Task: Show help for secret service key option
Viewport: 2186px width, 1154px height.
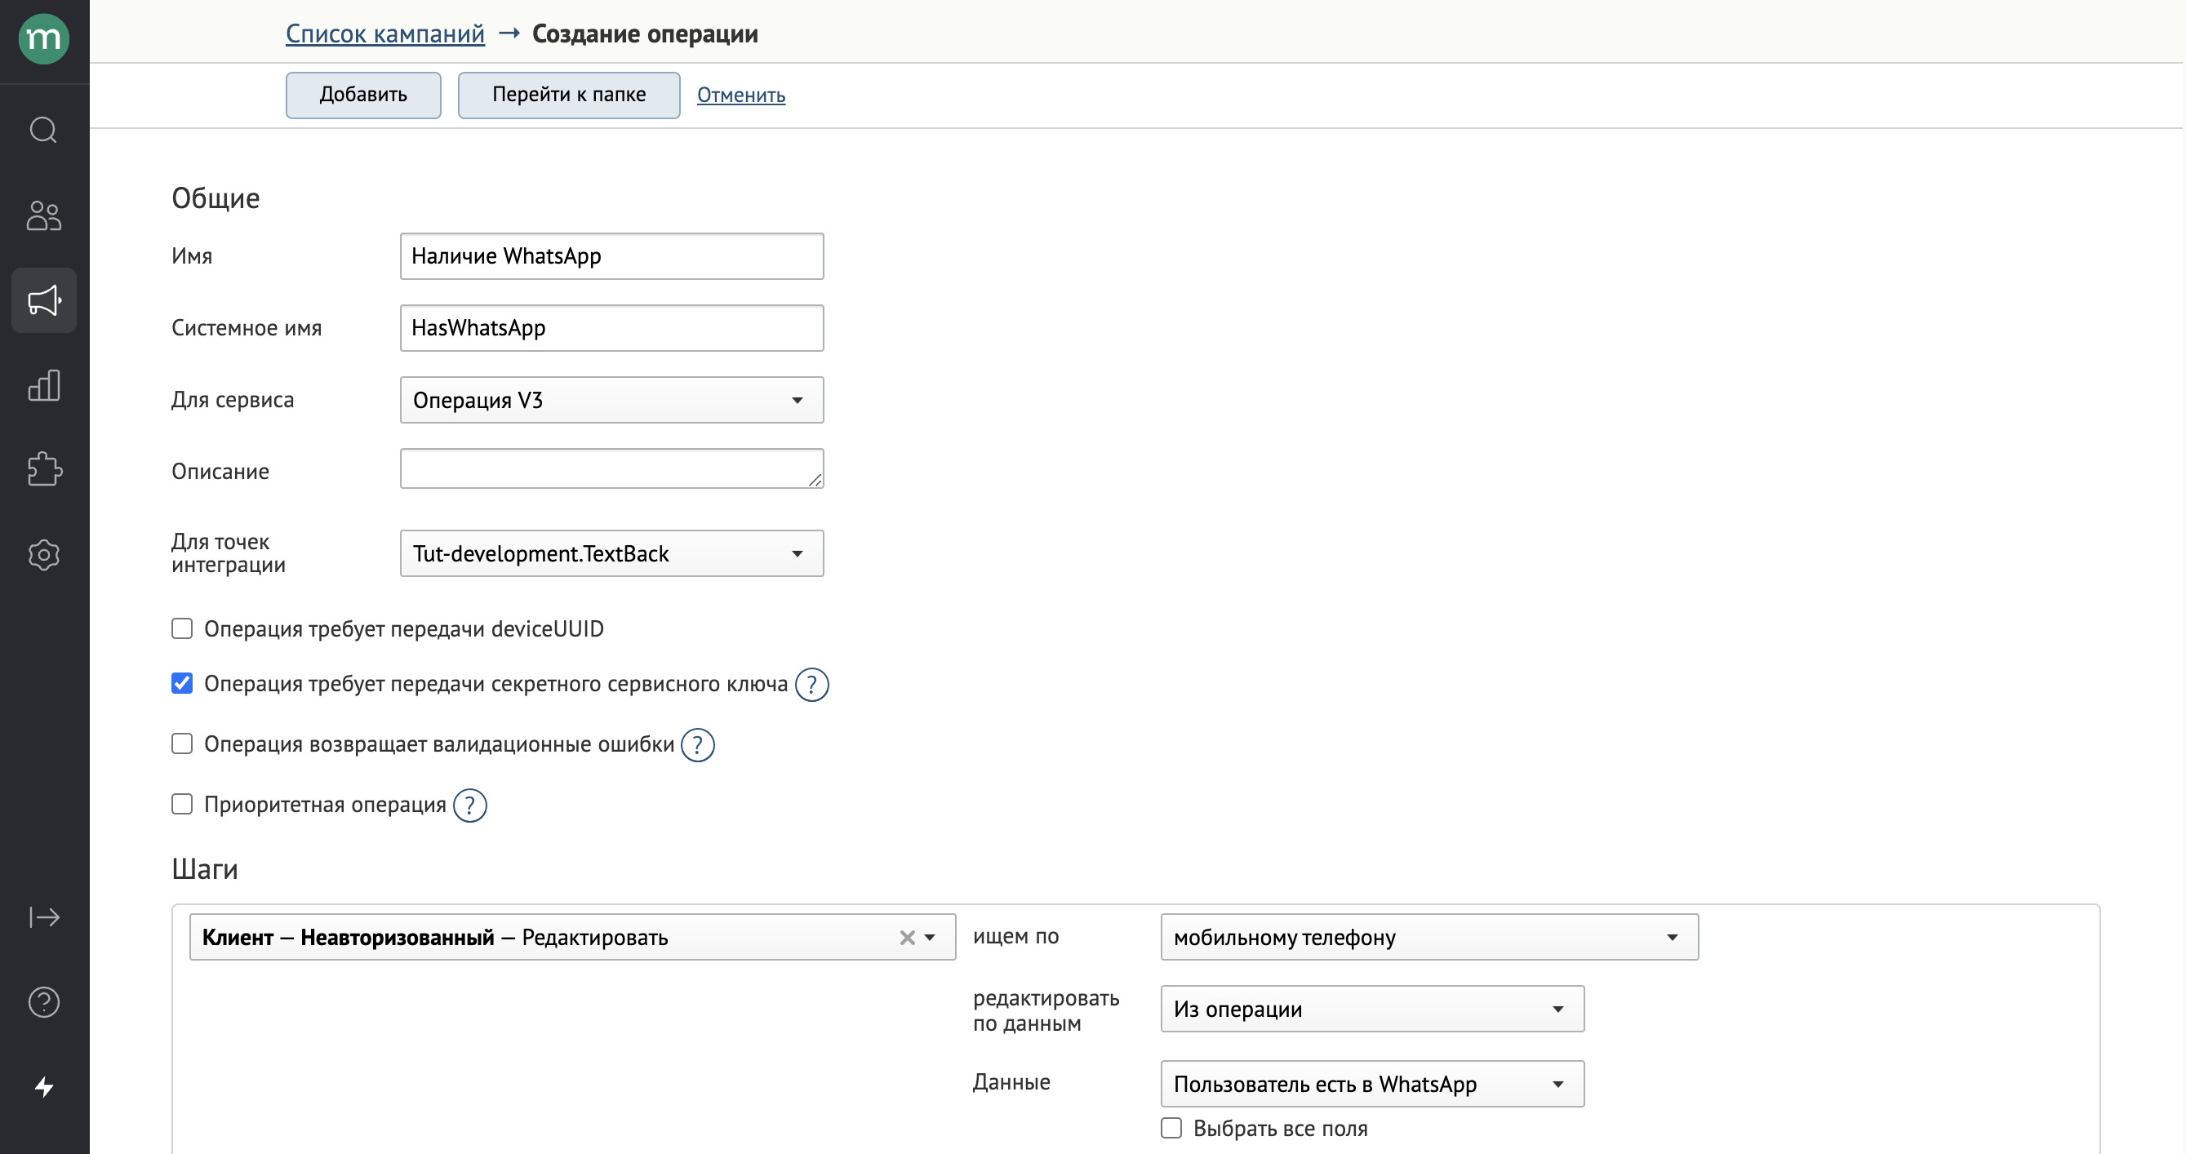Action: [x=811, y=685]
